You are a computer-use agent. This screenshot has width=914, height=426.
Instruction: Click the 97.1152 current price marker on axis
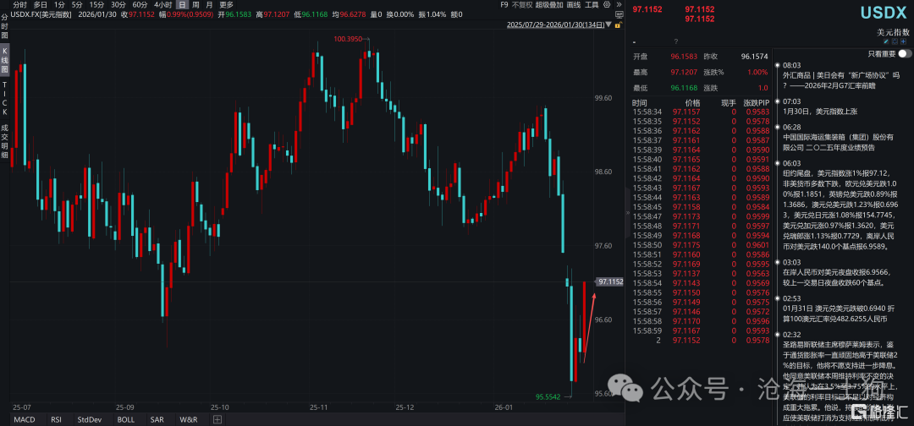coord(609,281)
